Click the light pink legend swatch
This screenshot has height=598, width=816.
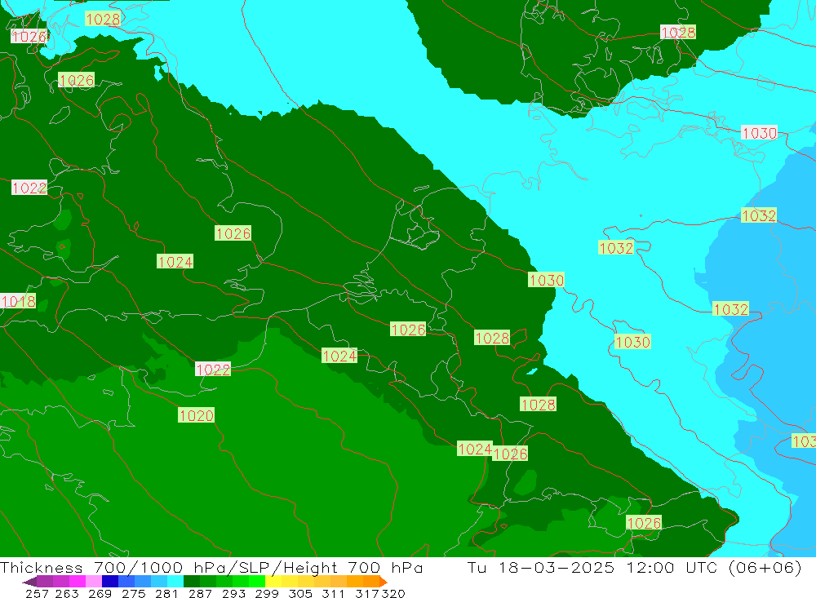[x=94, y=581]
